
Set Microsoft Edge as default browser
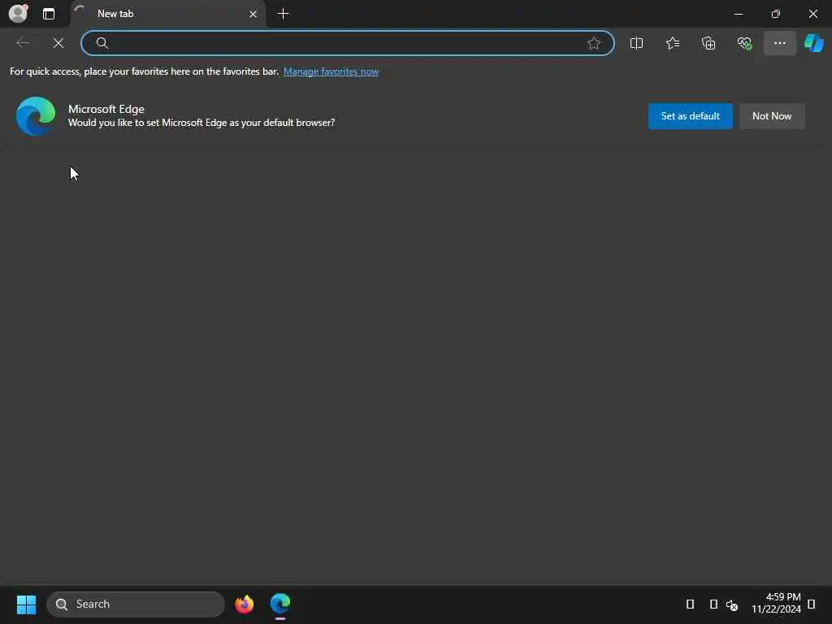point(690,116)
